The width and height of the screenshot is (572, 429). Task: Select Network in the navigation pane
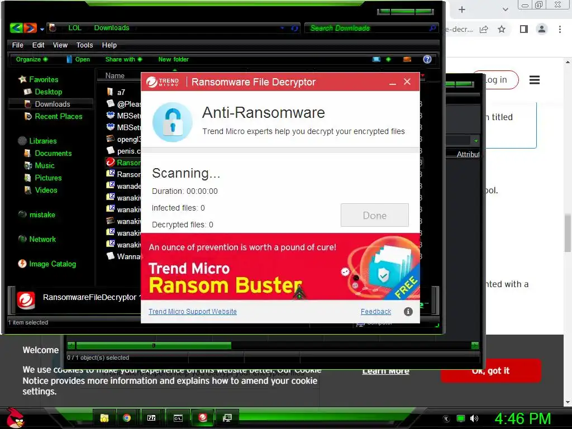point(42,239)
